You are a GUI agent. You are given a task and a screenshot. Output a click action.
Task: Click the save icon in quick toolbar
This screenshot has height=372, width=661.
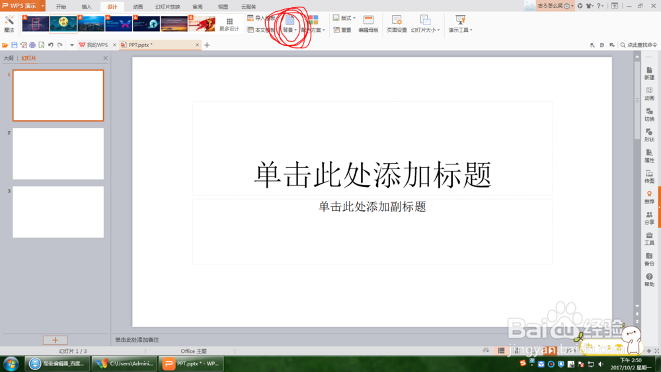[15, 45]
